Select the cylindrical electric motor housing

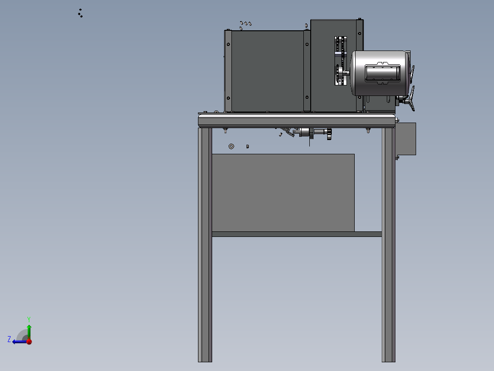click(380, 73)
